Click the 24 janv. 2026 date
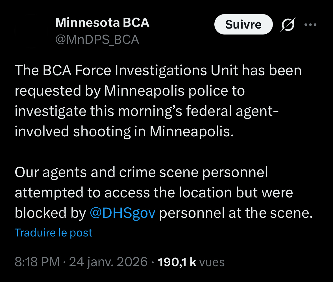The width and height of the screenshot is (333, 282). coord(108,262)
